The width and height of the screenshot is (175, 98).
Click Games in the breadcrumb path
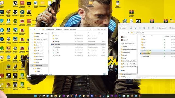tap(66, 29)
